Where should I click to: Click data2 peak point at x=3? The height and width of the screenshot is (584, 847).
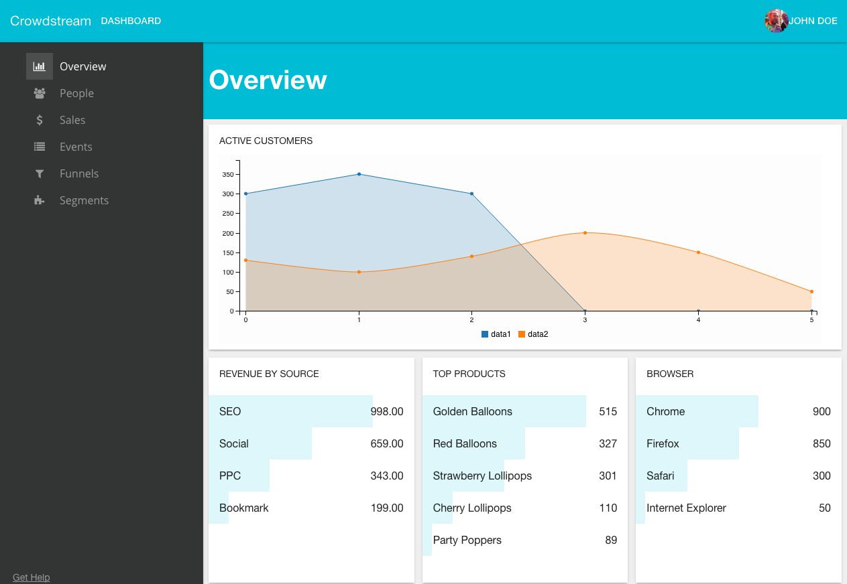coord(585,233)
